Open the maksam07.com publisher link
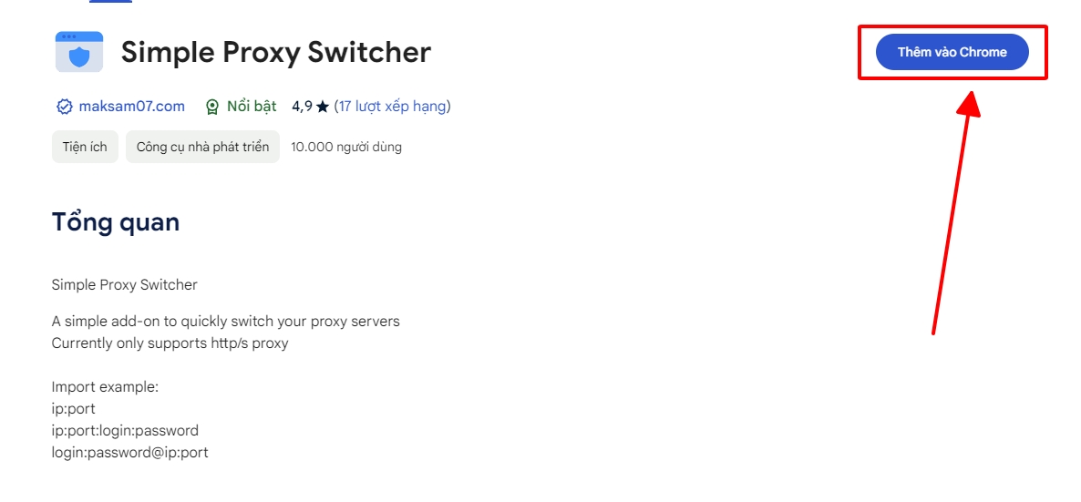The height and width of the screenshot is (502, 1081). click(131, 107)
